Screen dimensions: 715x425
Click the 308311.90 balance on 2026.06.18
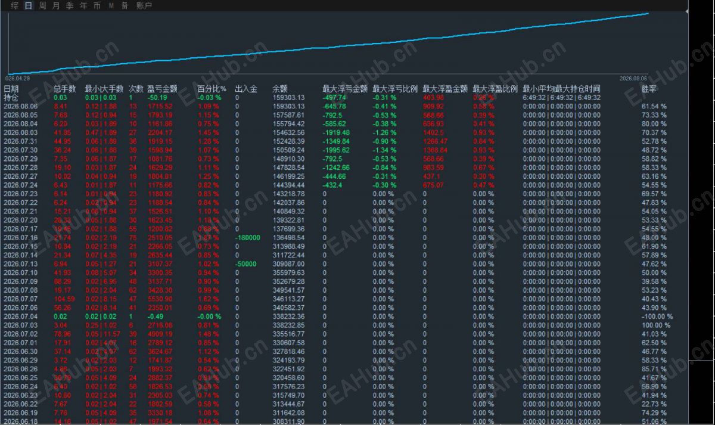288,421
